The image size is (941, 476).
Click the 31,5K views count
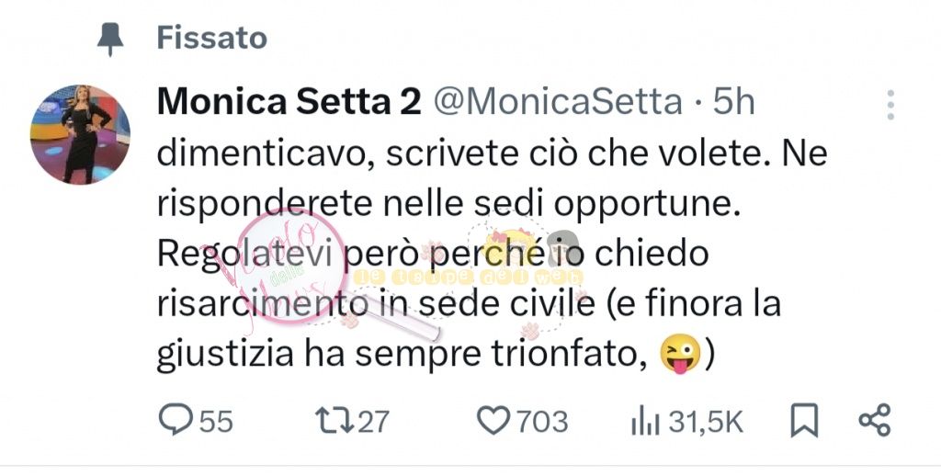coord(705,422)
